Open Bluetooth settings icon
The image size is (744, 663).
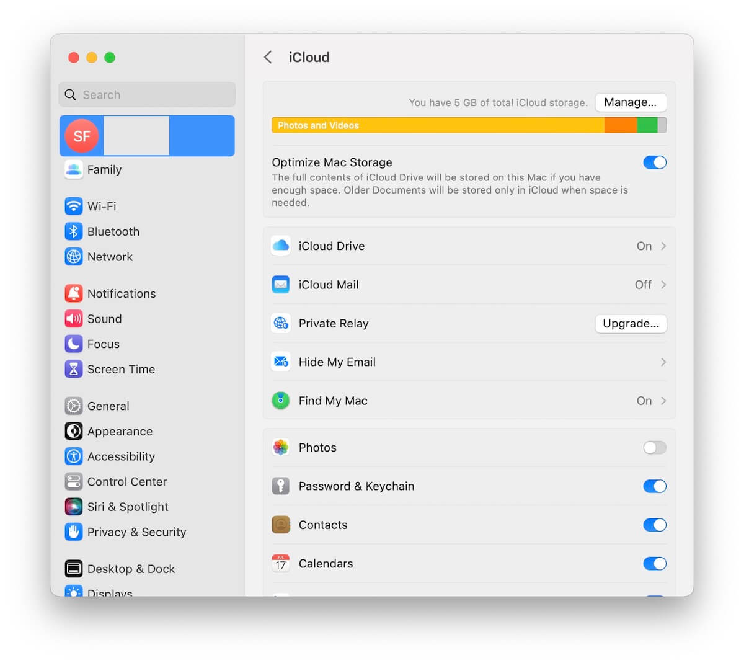tap(74, 231)
